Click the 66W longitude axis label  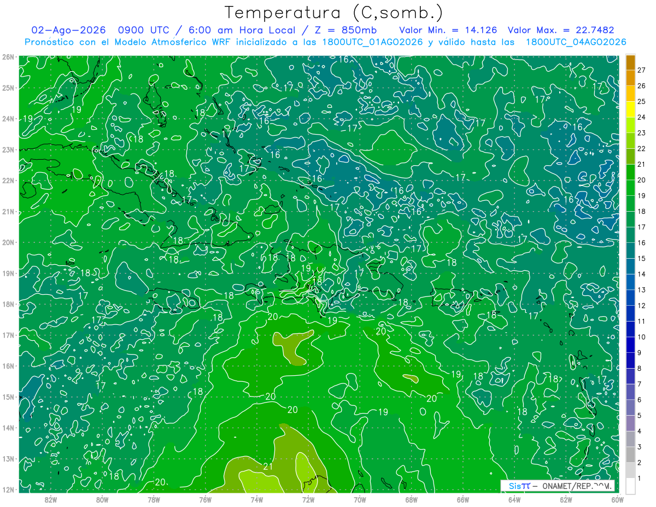[x=463, y=499]
